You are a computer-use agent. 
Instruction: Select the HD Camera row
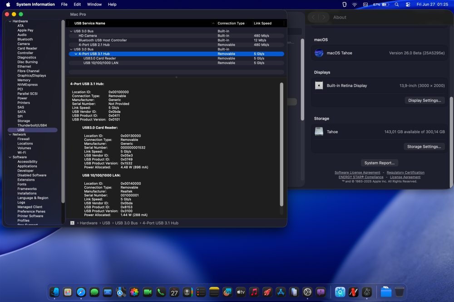click(176, 36)
